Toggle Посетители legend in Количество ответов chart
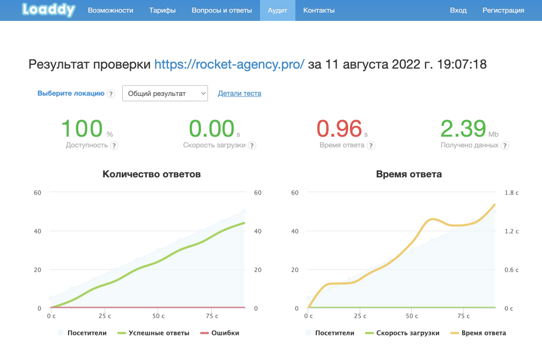This screenshot has height=351, width=542. (x=82, y=333)
